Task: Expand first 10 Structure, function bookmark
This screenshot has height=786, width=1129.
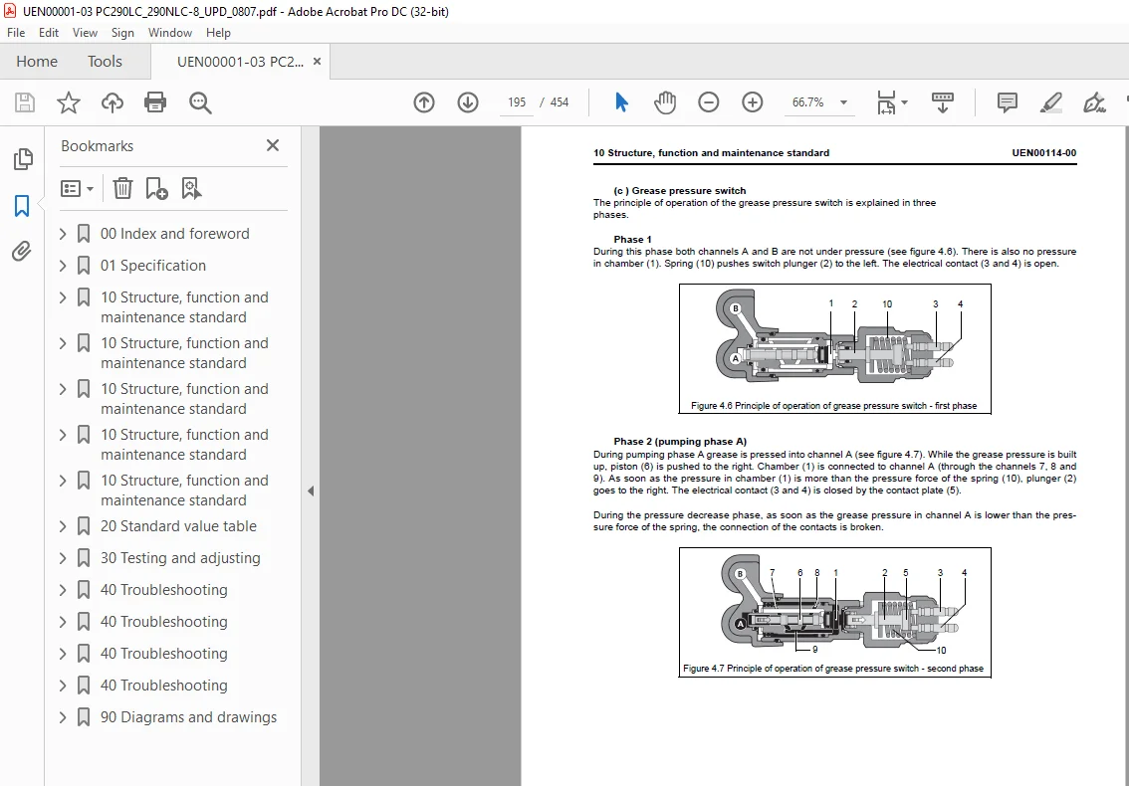Action: [63, 297]
